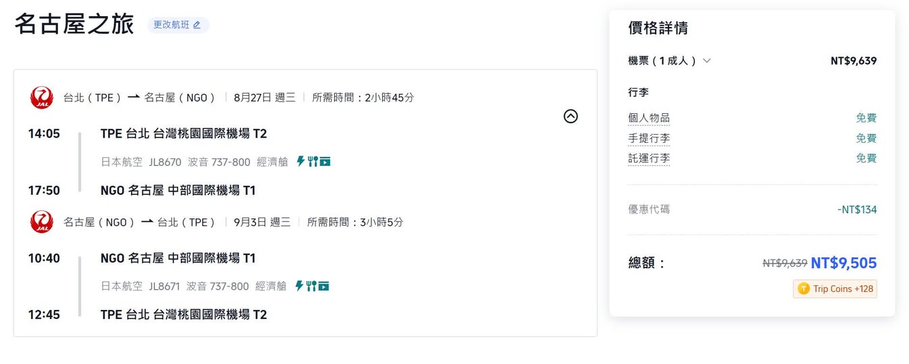Image resolution: width=909 pixels, height=364 pixels.
Task: Click the in-flight entertainment icon for JL8670
Action: (x=325, y=162)
